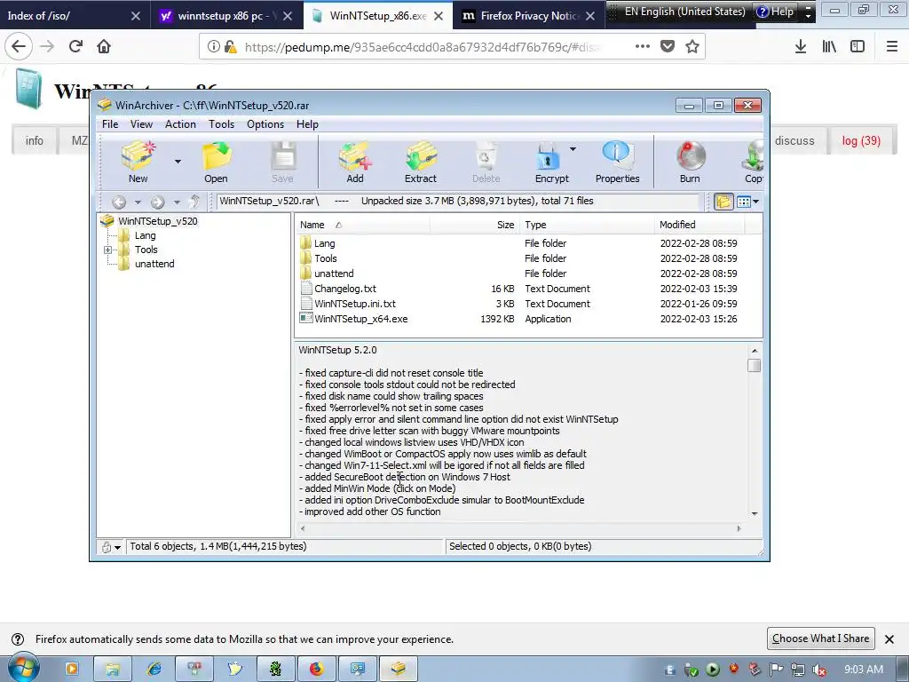Sort by the Name column header
Screen dimensions: 909x682
click(362, 225)
